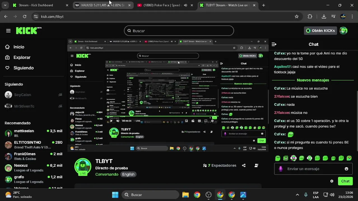Select the emote with pink headphones

(x=293, y=158)
